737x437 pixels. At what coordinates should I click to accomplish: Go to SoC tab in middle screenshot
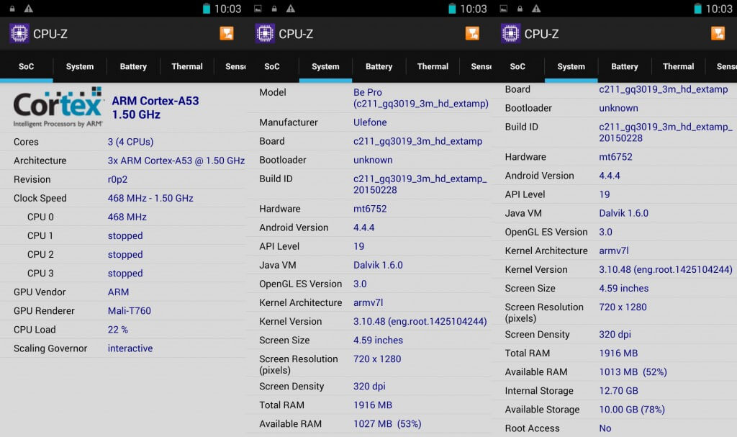point(272,66)
